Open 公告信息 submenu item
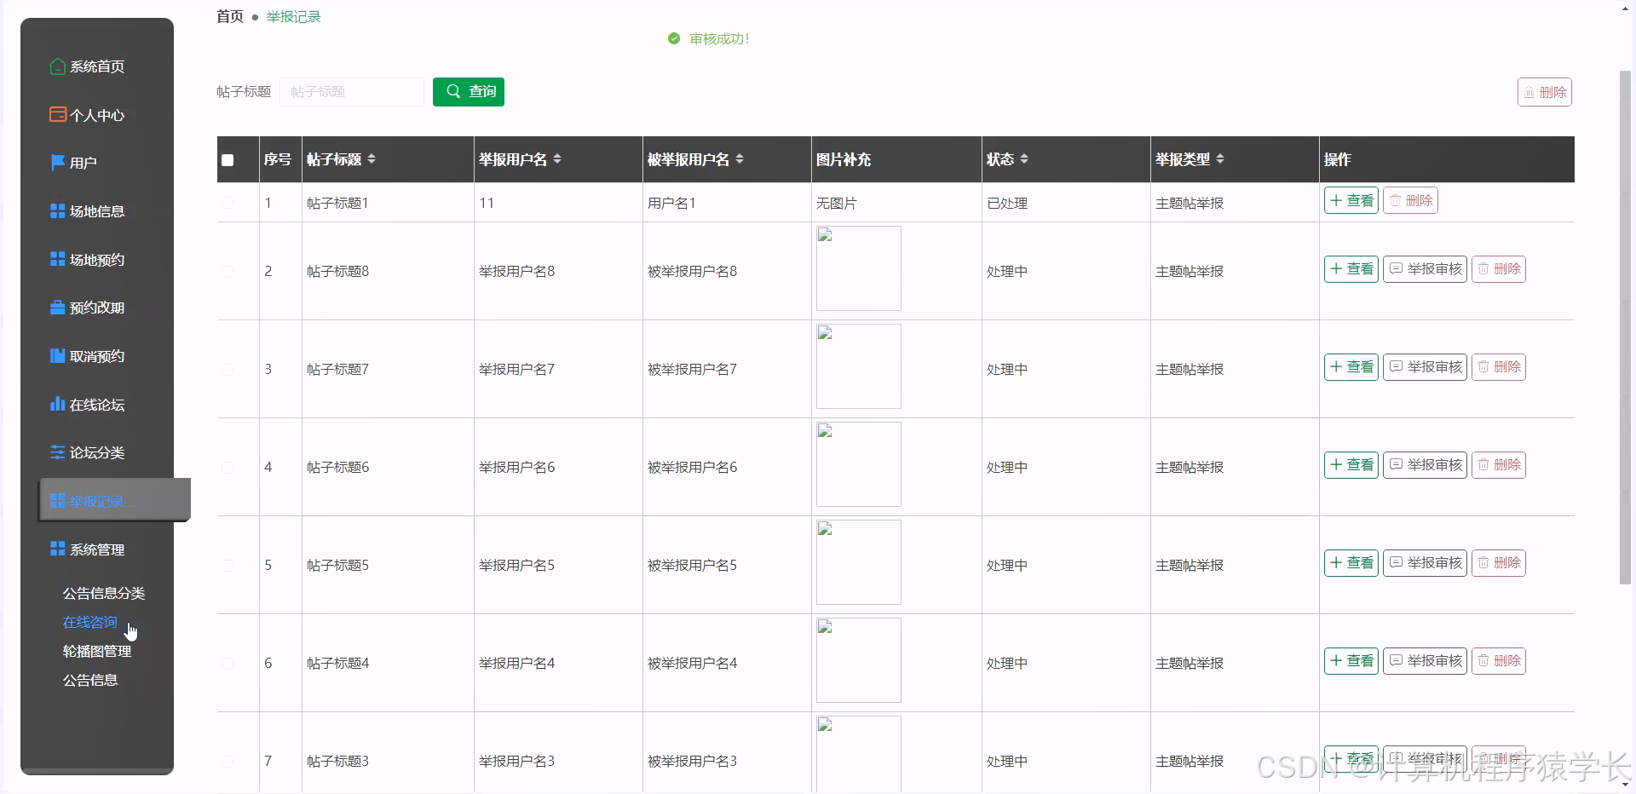 click(90, 680)
